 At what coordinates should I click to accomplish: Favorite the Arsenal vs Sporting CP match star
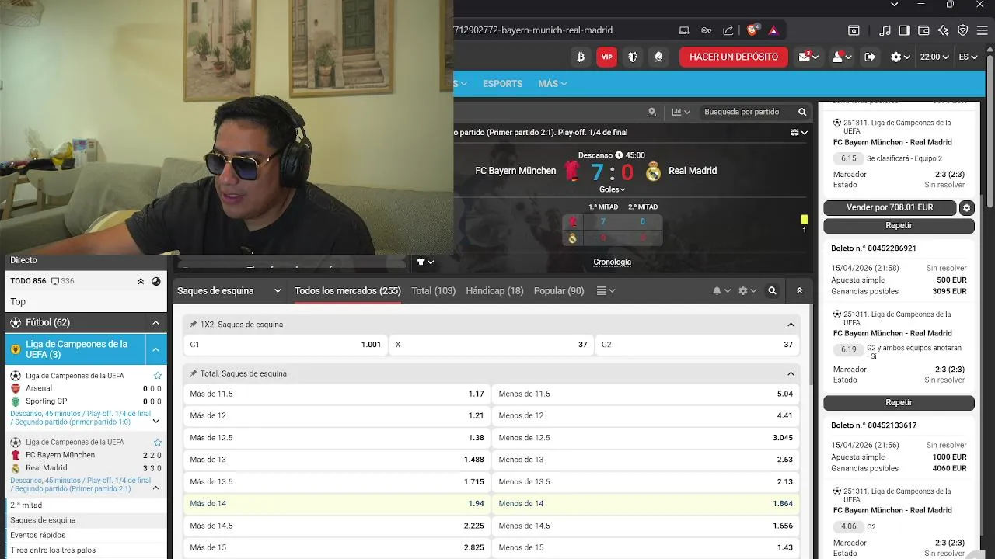pos(158,376)
